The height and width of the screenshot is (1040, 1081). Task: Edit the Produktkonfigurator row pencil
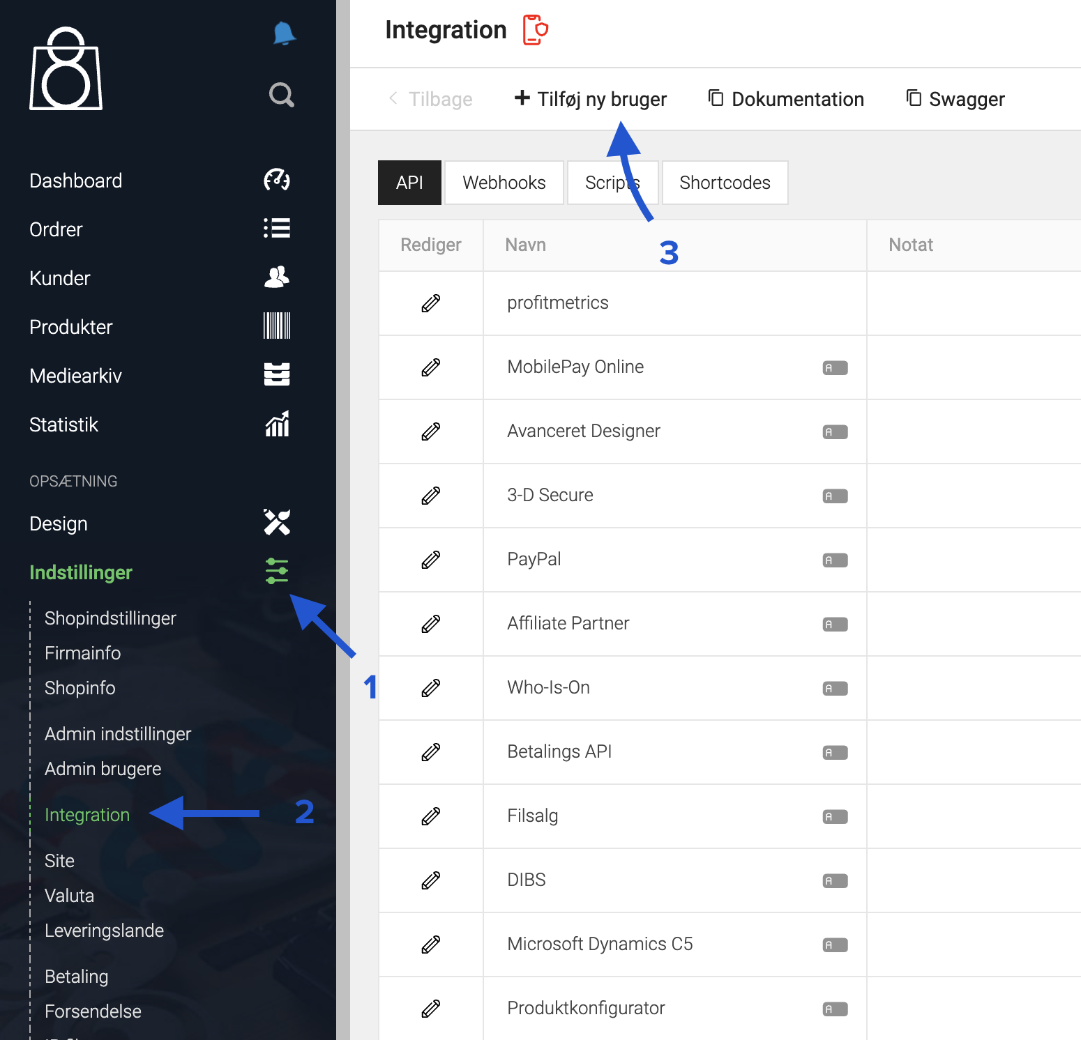[431, 1009]
